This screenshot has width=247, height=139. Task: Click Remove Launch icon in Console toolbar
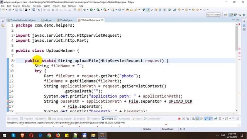(183, 119)
